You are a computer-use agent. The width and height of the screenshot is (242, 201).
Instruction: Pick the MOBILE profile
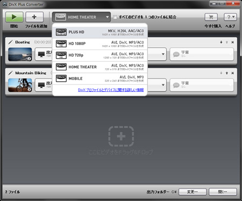click(x=99, y=78)
